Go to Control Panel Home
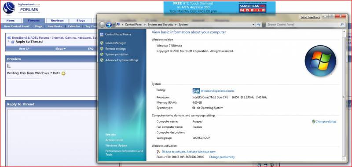Screen dimensions: 352x167 (118, 34)
